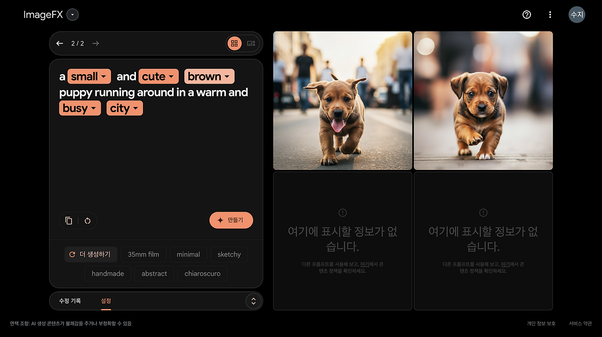Open the ImageFX logo dropdown chevron

click(x=72, y=15)
